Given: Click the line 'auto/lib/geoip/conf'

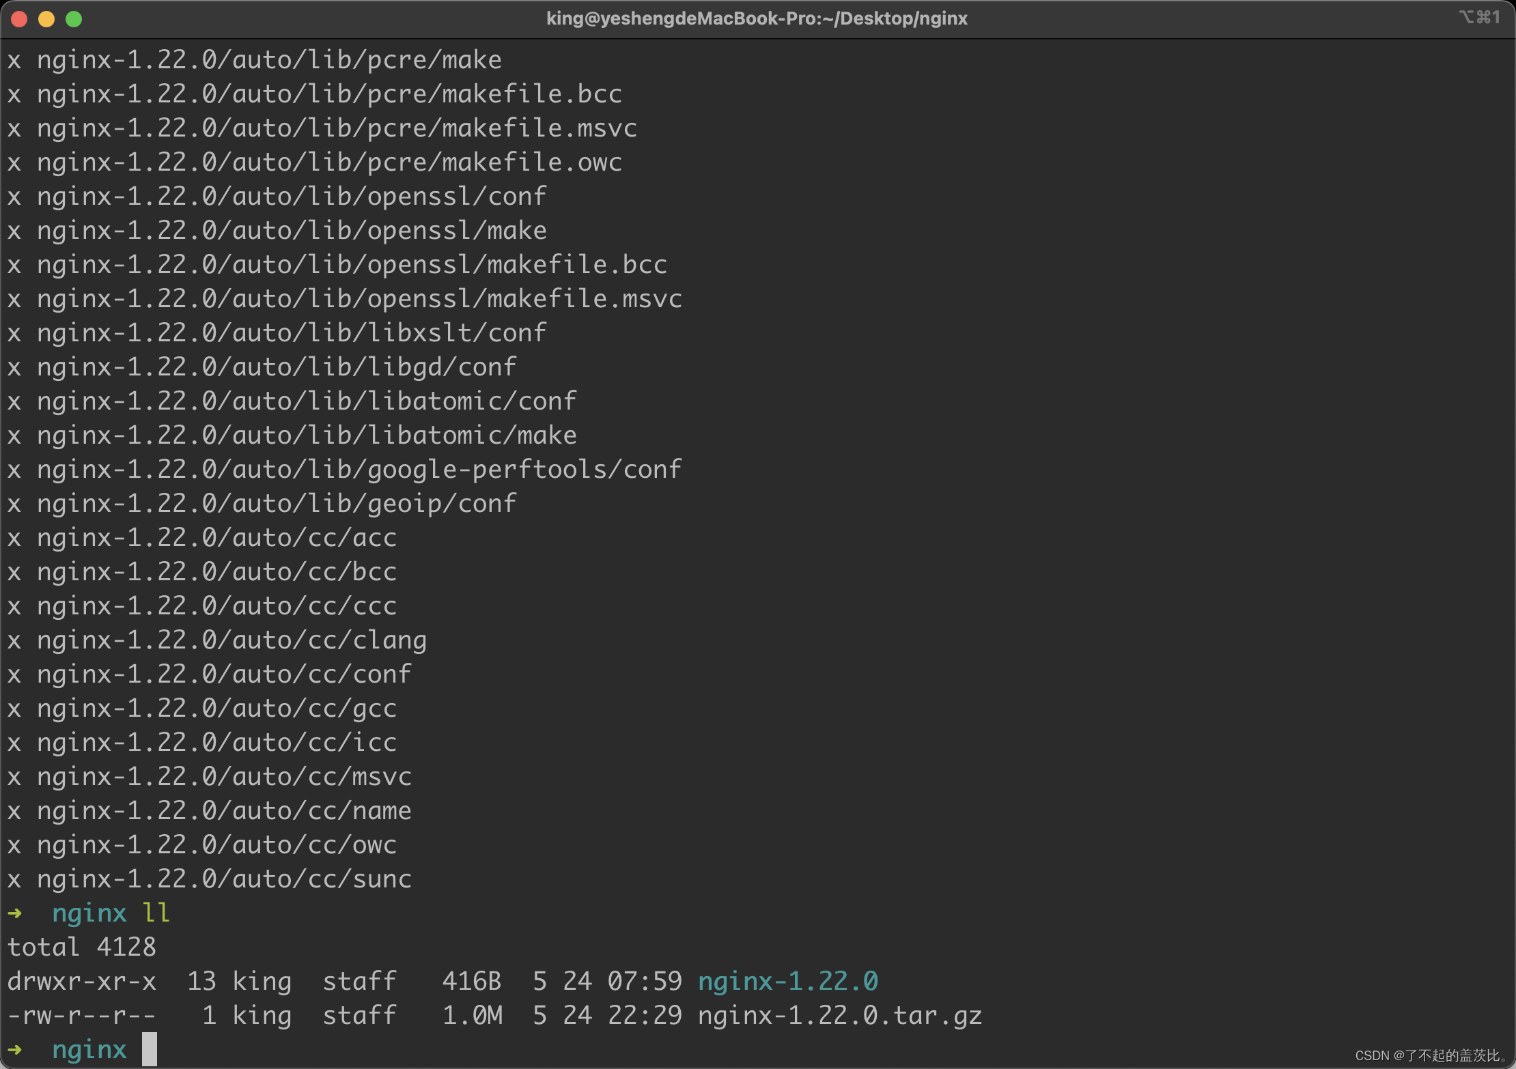Looking at the screenshot, I should click(262, 504).
